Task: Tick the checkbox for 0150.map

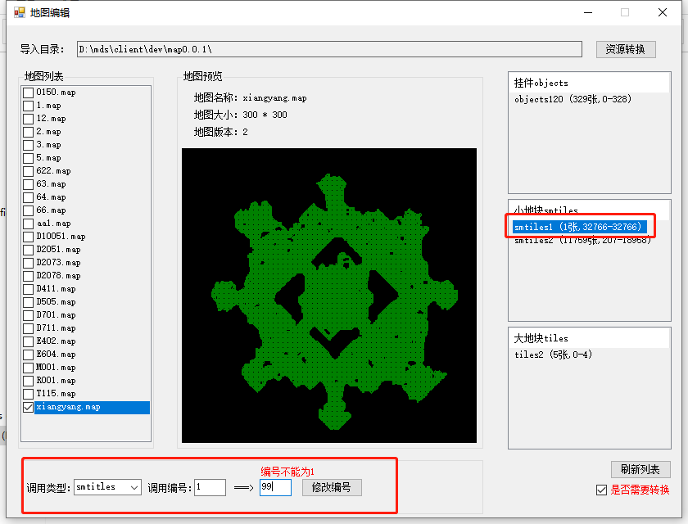Action: point(29,93)
